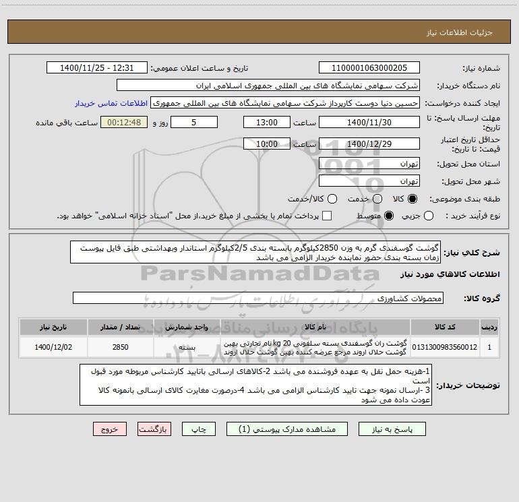Click the unit cell بسته
The image size is (519, 502).
tap(187, 347)
